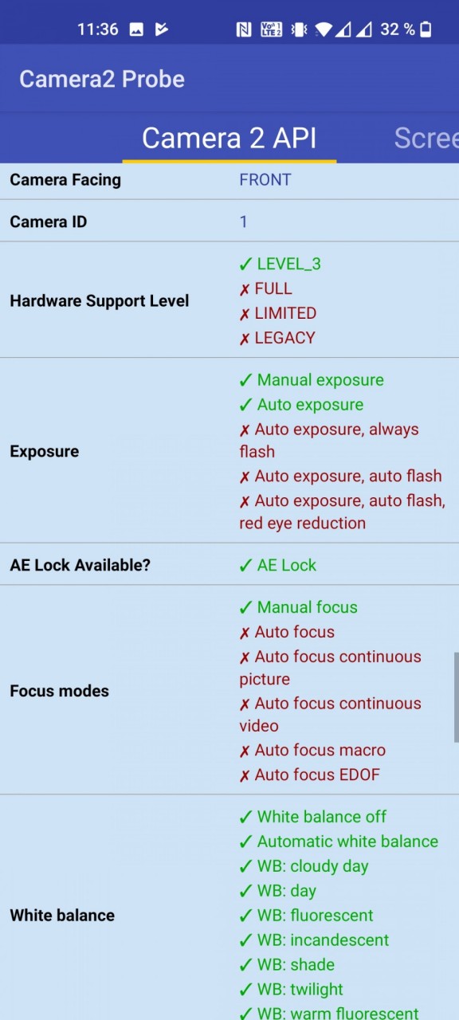Select the Manual exposure entry

[312, 380]
